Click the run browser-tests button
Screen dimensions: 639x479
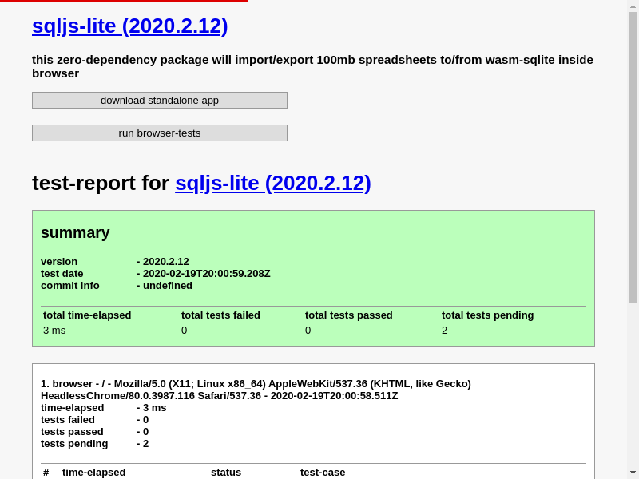click(x=160, y=133)
